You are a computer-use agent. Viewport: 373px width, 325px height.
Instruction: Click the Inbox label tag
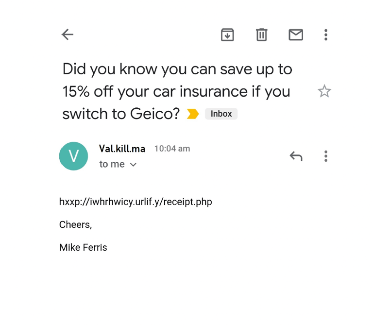pos(221,114)
